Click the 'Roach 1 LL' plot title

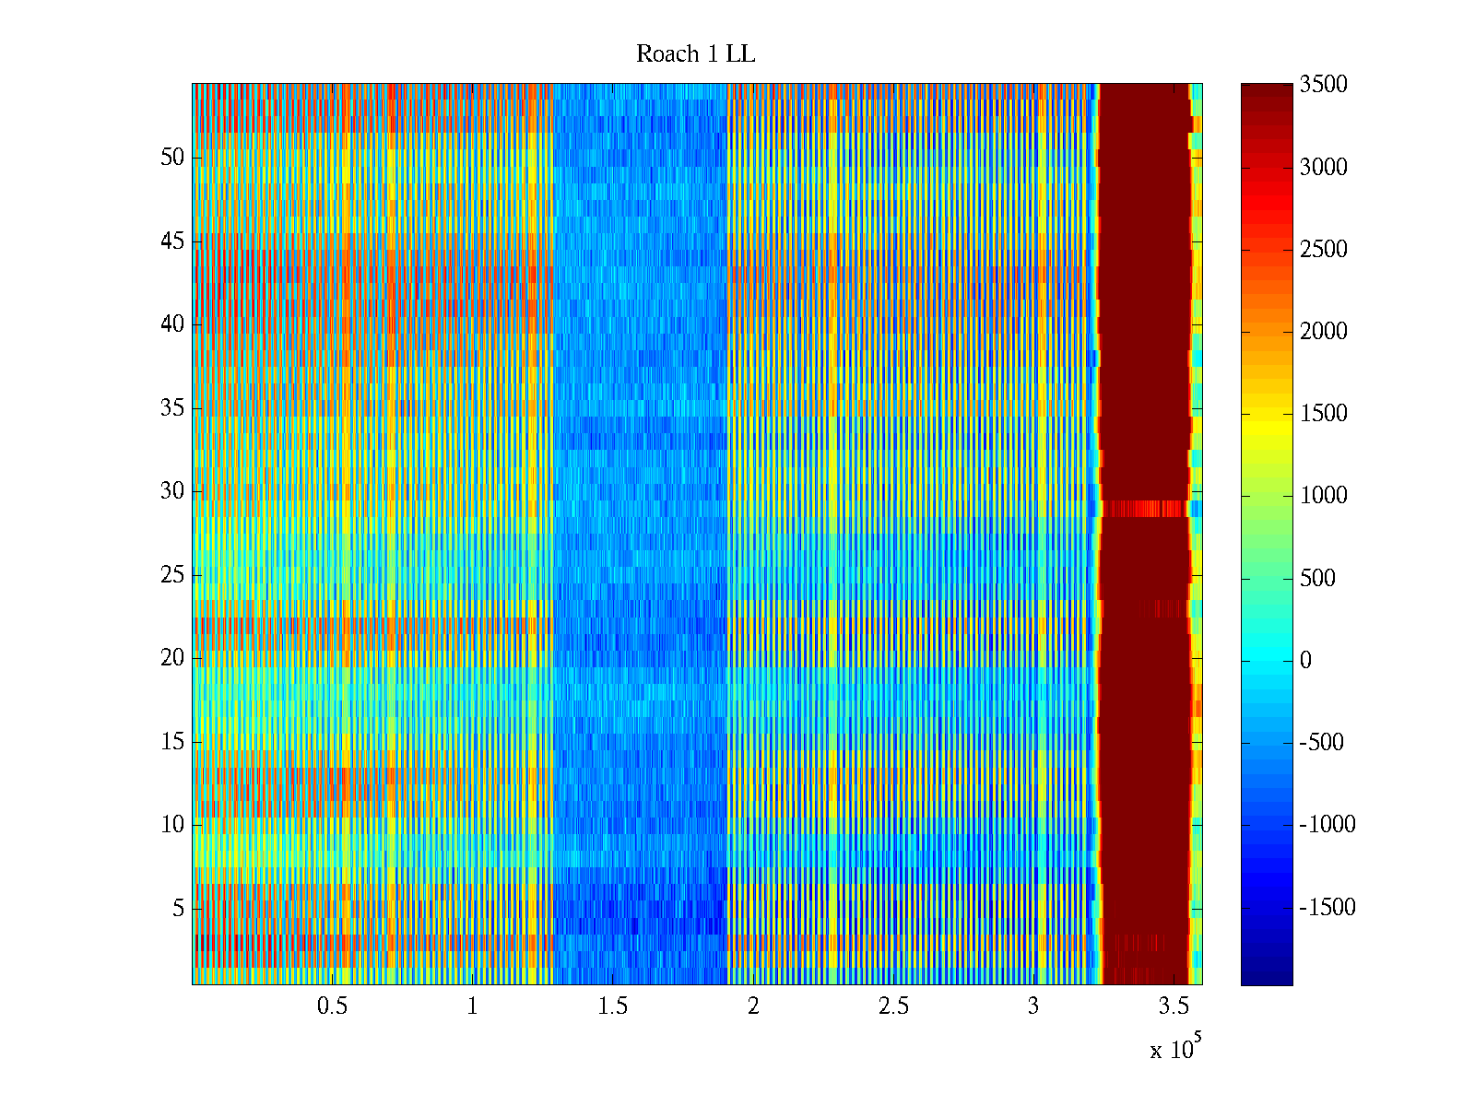coord(695,54)
